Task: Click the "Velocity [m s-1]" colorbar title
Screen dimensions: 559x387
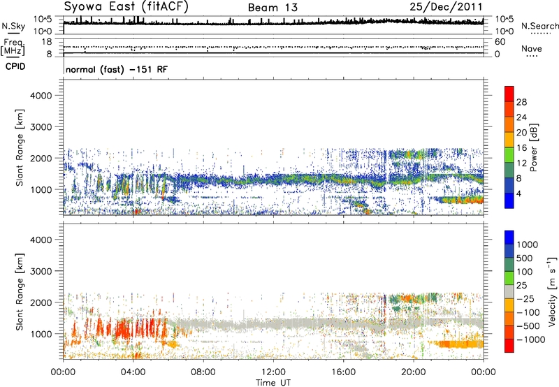Action: pos(552,291)
